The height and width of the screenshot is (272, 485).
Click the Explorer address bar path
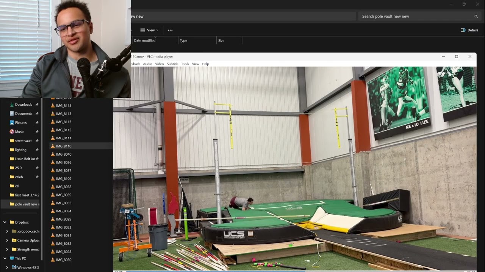(242, 16)
